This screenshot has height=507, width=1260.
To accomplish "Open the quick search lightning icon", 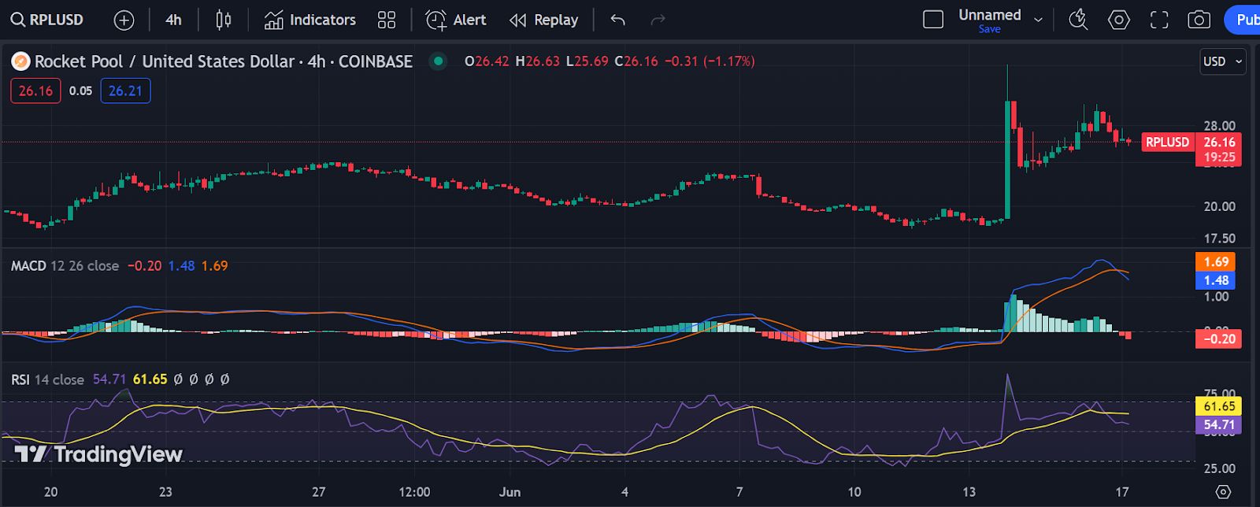I will (1077, 20).
